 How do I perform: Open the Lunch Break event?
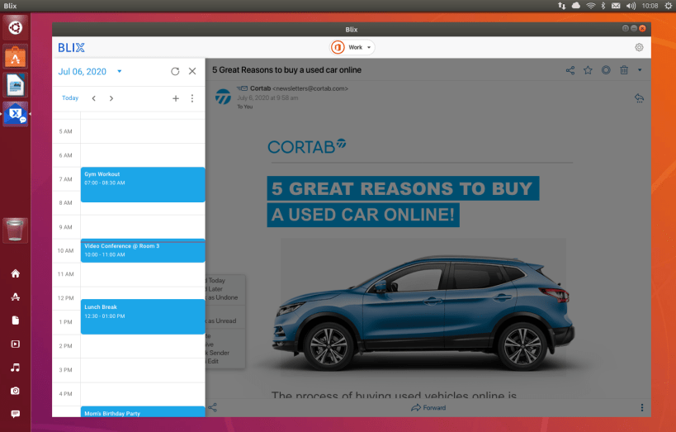tap(143, 316)
